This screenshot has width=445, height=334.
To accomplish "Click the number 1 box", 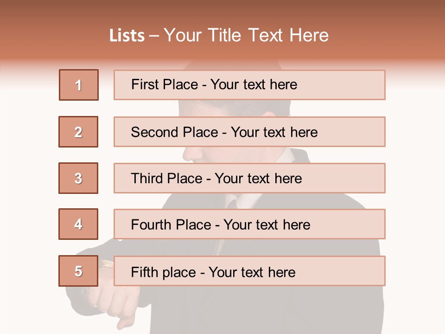I will point(79,85).
